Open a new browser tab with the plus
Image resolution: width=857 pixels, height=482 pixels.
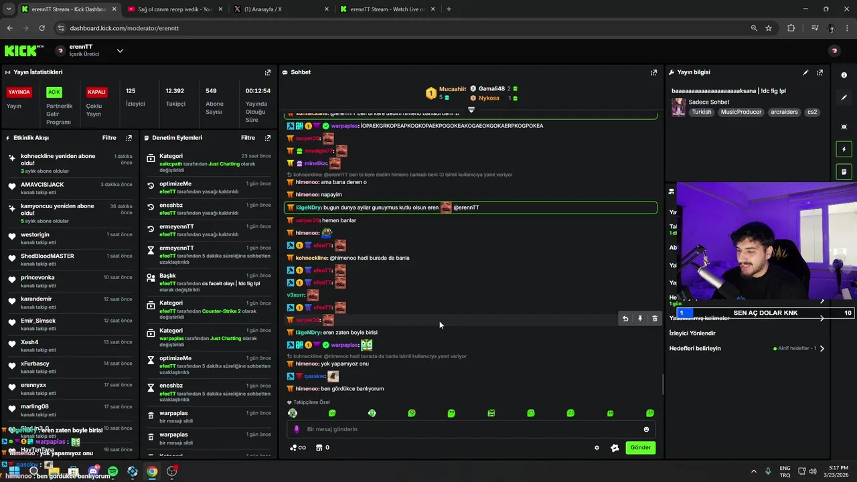coord(449,9)
